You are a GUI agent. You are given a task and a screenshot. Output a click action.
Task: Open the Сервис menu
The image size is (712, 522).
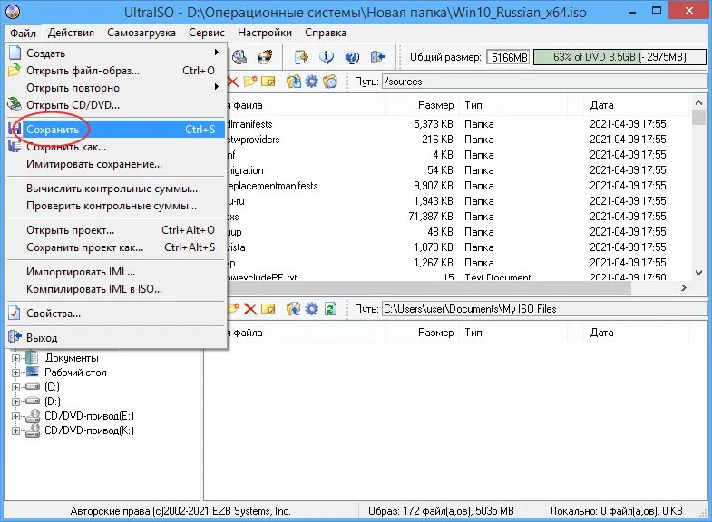tap(207, 33)
